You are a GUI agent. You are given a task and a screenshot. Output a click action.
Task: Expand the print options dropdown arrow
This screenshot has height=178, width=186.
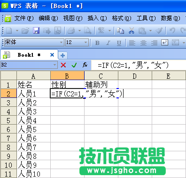(79, 30)
